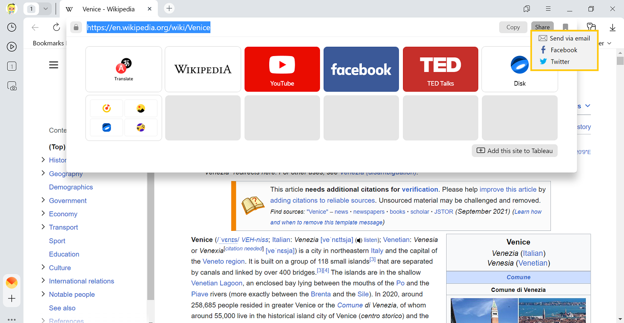624x323 pixels.
Task: Go to See also in contents
Action: click(x=62, y=308)
